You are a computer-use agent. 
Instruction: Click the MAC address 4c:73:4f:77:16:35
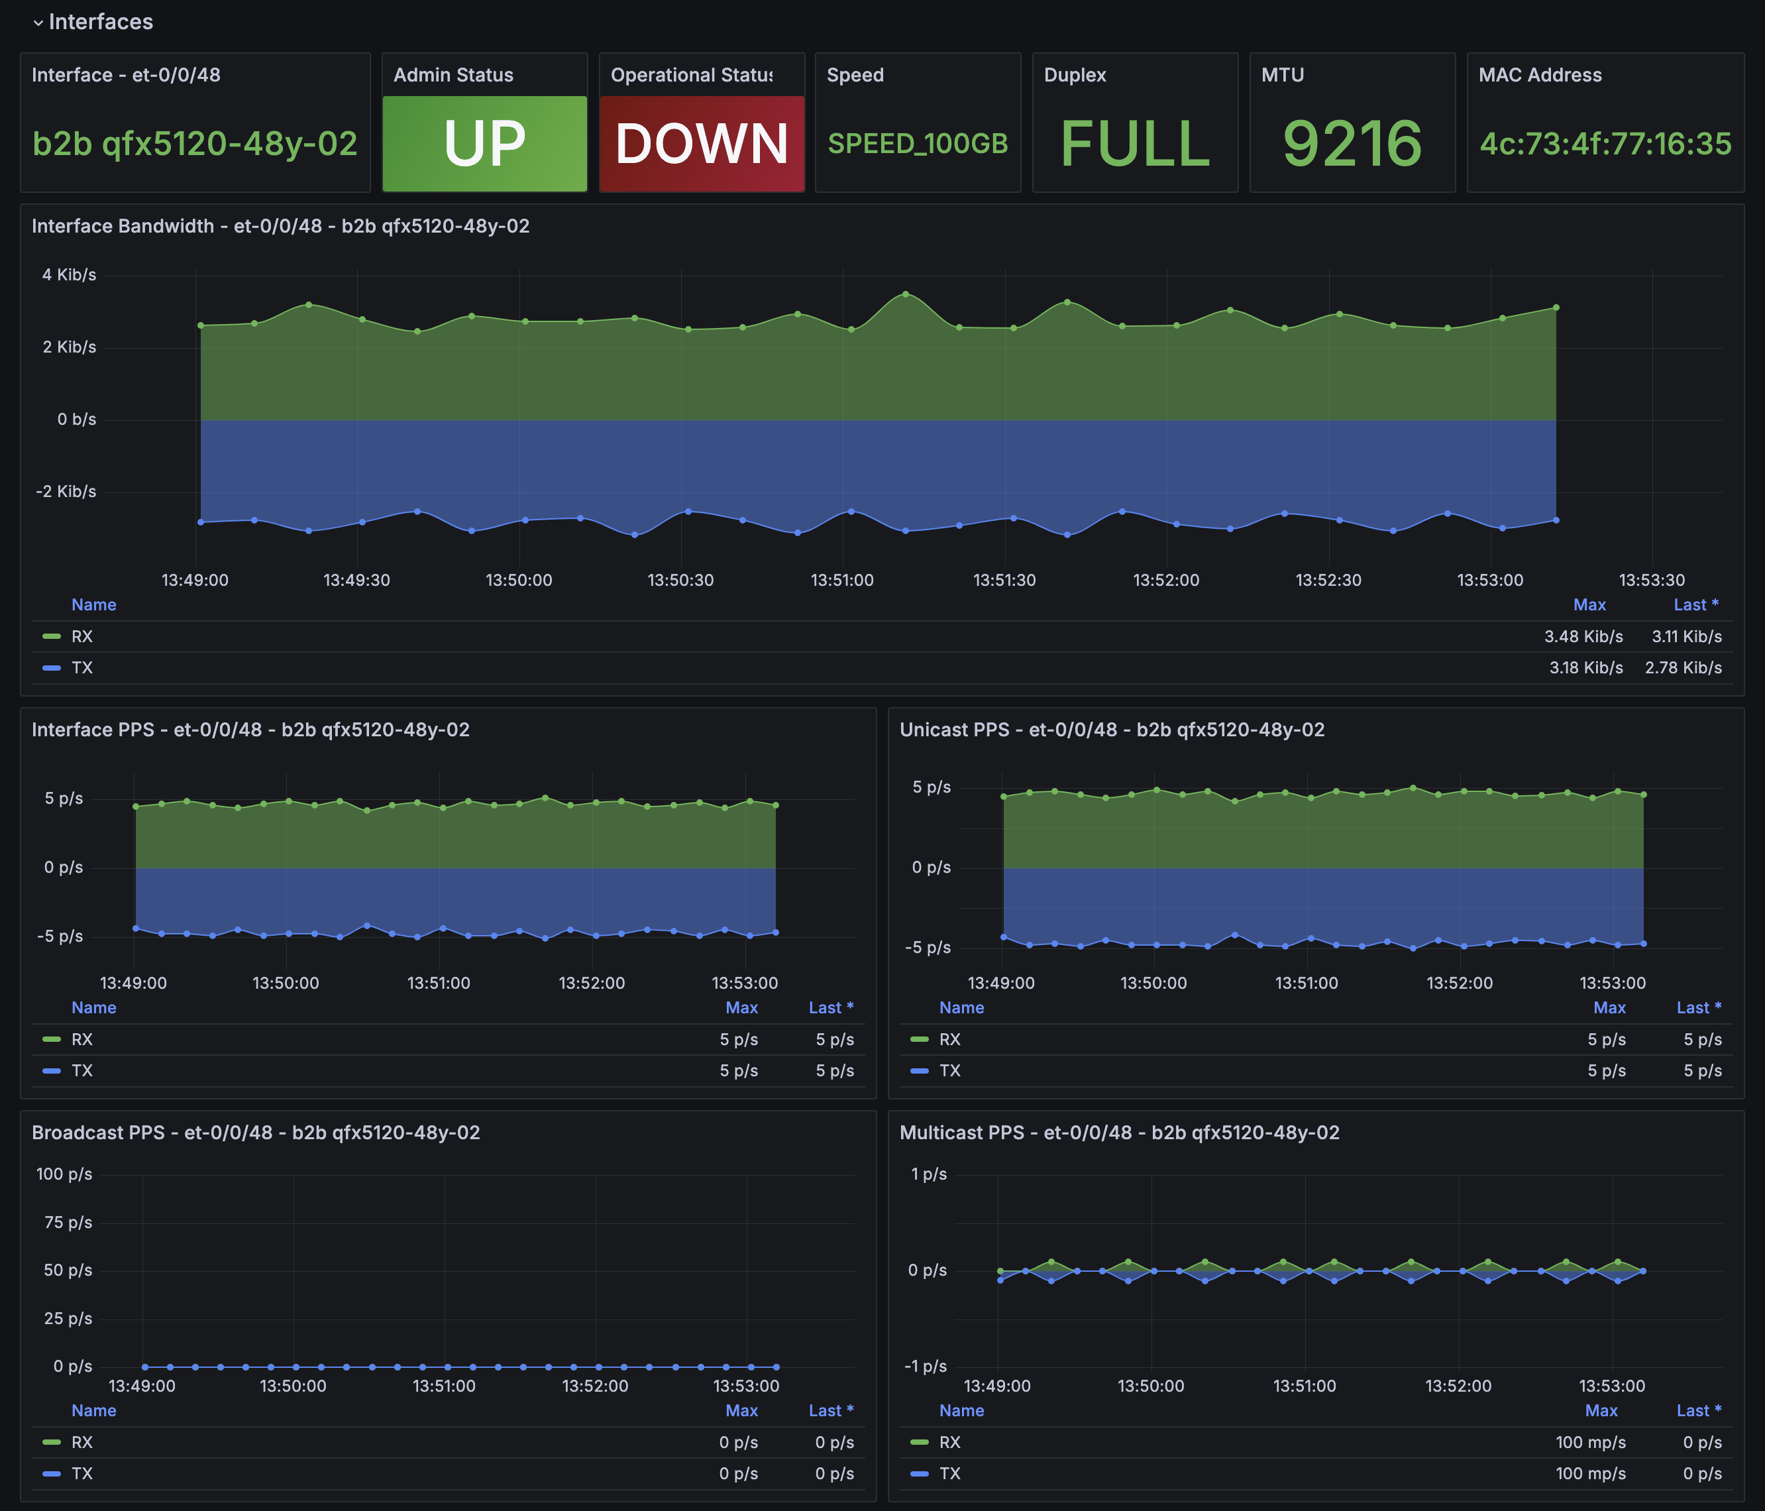(x=1606, y=144)
